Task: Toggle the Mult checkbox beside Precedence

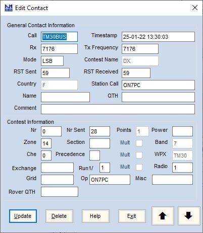Action: (139, 156)
